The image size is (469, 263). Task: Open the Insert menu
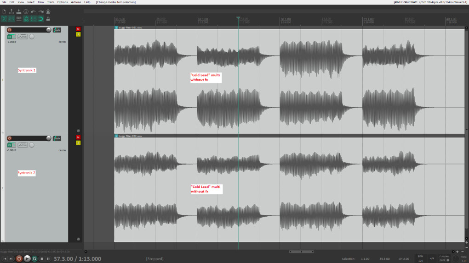tap(31, 2)
